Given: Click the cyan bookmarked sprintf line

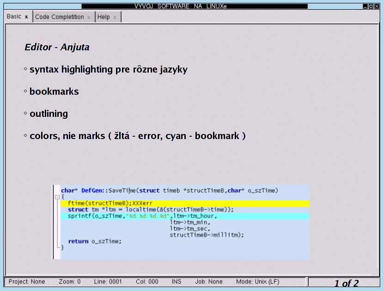Looking at the screenshot, I should pyautogui.click(x=185, y=216).
